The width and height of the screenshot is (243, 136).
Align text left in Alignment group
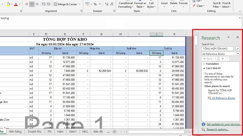coord(27,4)
